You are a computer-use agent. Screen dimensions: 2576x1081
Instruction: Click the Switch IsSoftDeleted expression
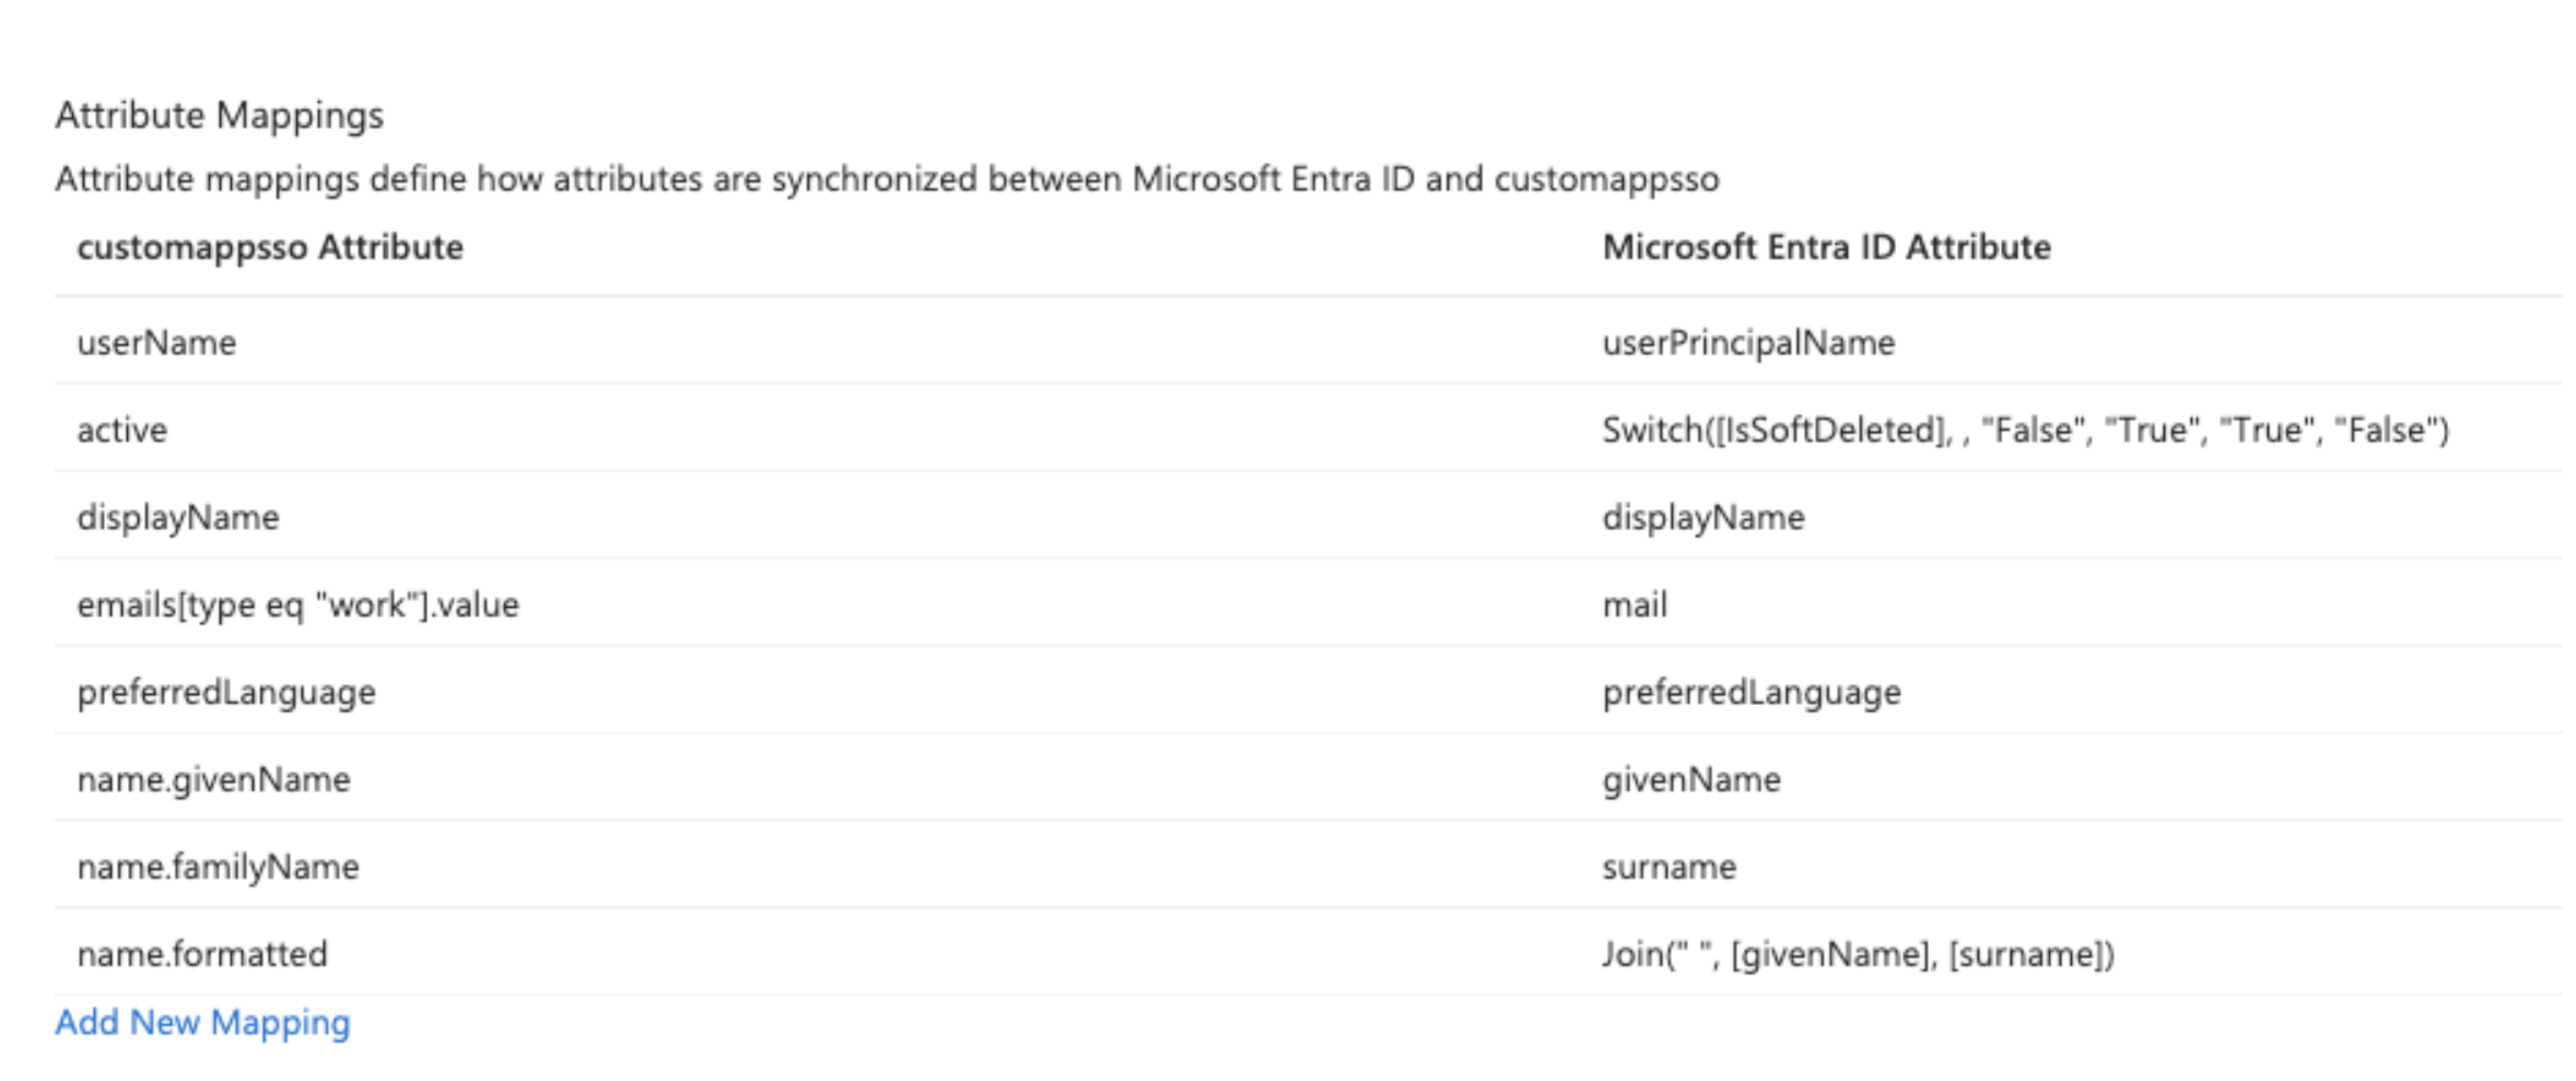tap(2025, 430)
